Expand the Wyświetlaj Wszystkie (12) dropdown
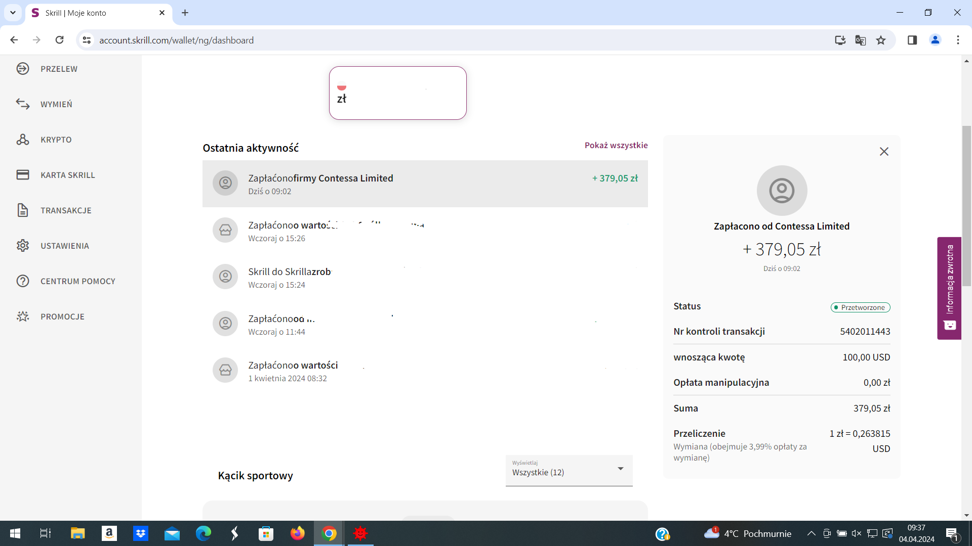Screen dimensions: 972x546 (569, 470)
